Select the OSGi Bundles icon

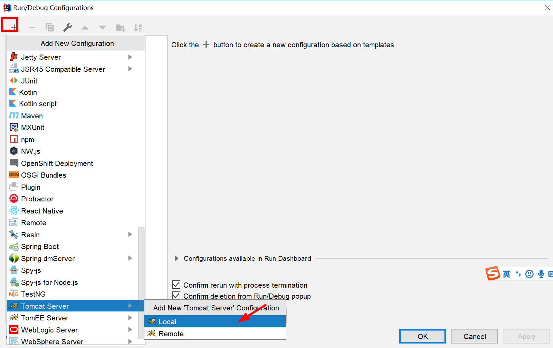coord(14,175)
